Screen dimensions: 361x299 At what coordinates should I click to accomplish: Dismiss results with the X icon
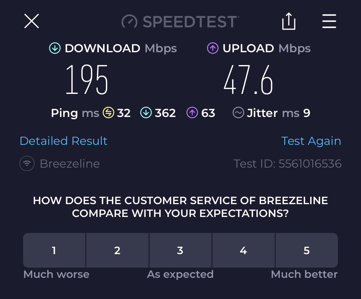point(31,21)
